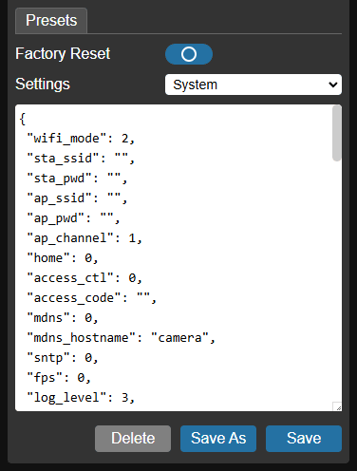This screenshot has width=357, height=471.
Task: Click the opening brace in JSON editor
Action: (x=23, y=119)
